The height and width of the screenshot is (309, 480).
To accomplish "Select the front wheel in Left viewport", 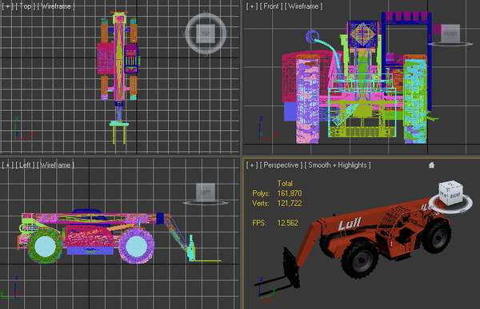I will pos(137,246).
